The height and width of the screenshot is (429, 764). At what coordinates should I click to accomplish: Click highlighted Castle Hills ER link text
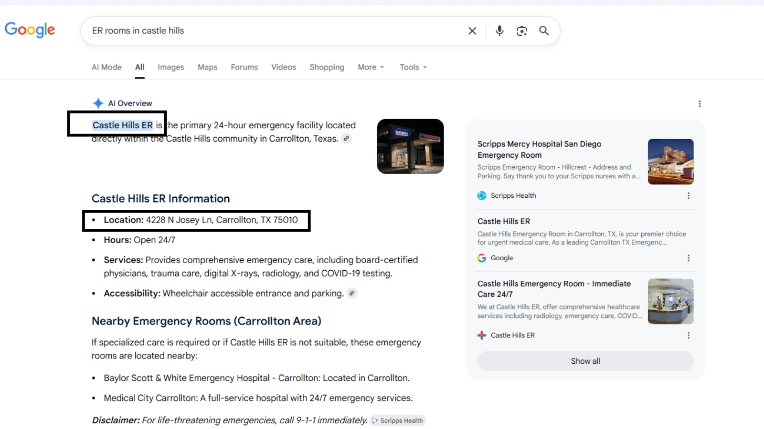click(123, 125)
